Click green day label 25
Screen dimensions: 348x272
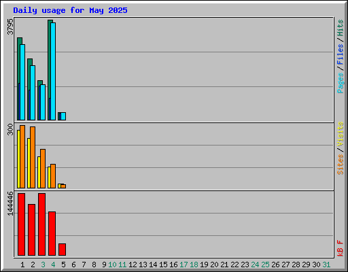(x=265, y=265)
